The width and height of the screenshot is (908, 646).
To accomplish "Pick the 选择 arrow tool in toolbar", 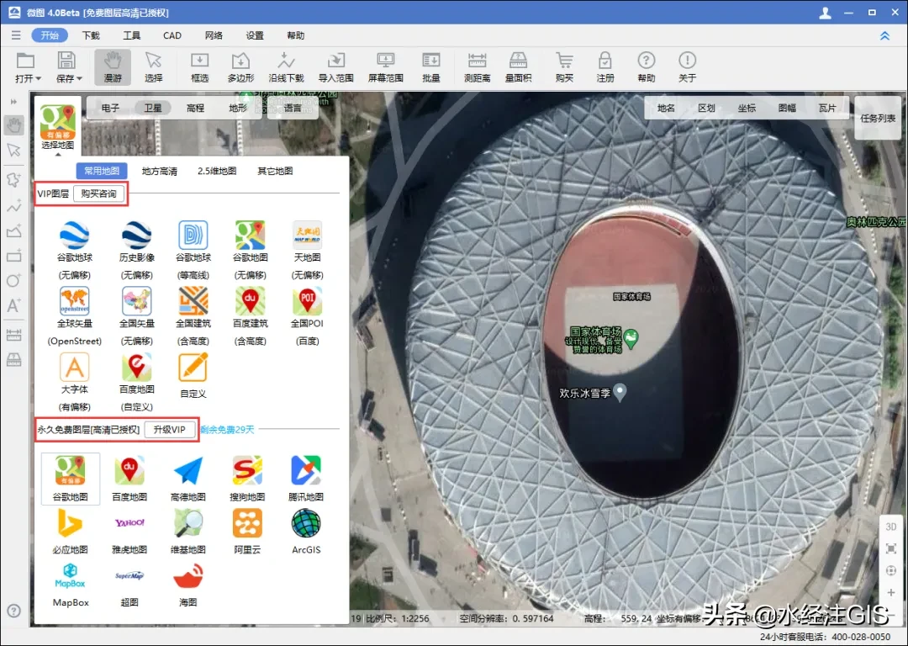I will pos(154,67).
